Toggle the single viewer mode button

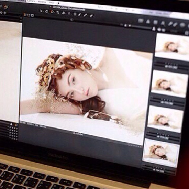tap(29, 15)
